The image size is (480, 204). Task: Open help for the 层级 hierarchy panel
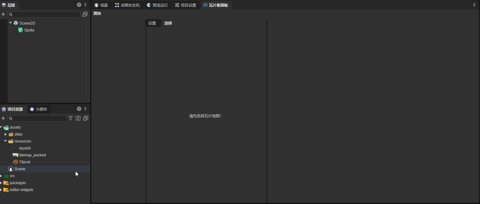point(79,5)
